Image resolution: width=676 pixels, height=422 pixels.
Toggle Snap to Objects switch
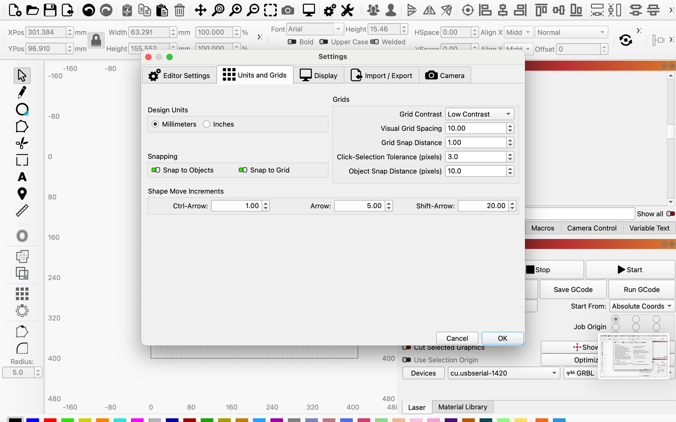(156, 170)
